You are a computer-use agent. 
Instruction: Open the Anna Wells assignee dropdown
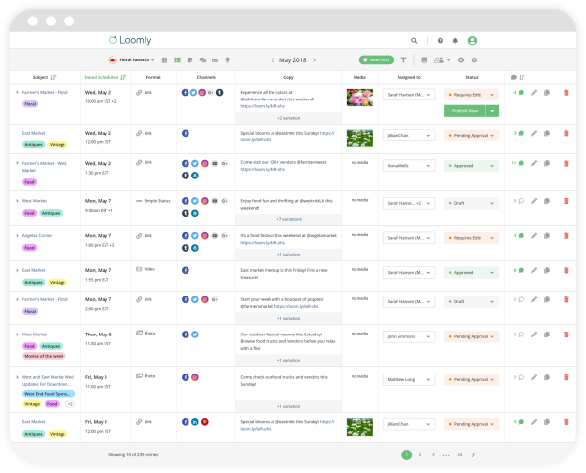(x=408, y=166)
